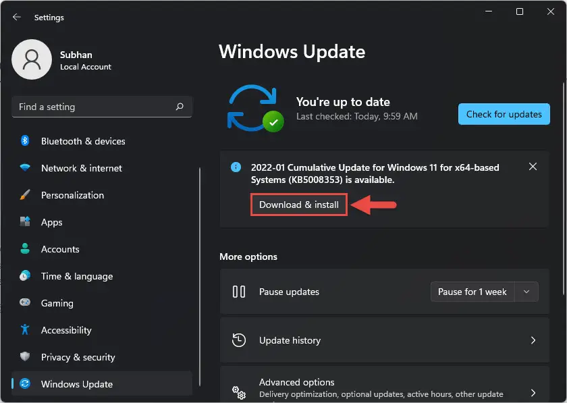Screen dimensions: 567x403
Task: Click the Accessibility figure icon
Action: point(24,329)
